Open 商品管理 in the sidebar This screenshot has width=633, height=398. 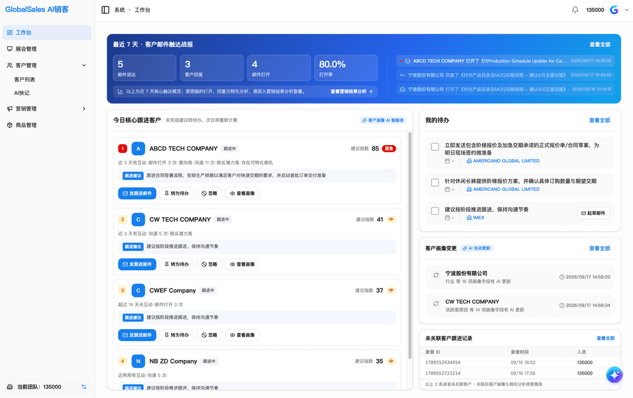[x=47, y=125]
